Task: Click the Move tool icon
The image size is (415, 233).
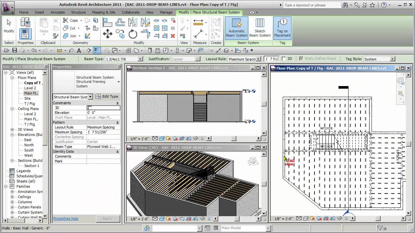Action: (107, 34)
